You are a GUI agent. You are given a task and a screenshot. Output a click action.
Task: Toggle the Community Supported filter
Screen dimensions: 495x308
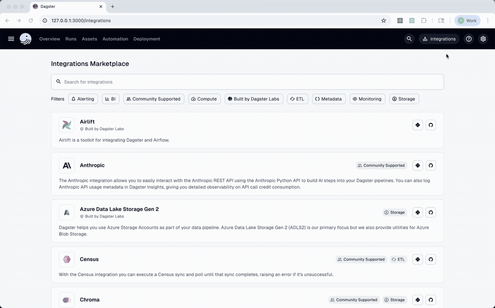(x=154, y=99)
